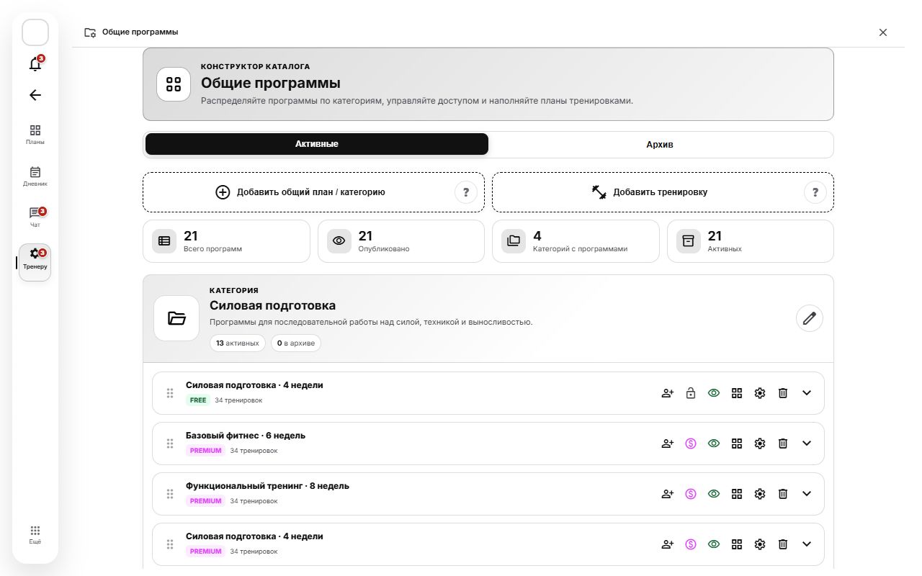Open help for Добавить тренировку
922x576 pixels.
(815, 192)
